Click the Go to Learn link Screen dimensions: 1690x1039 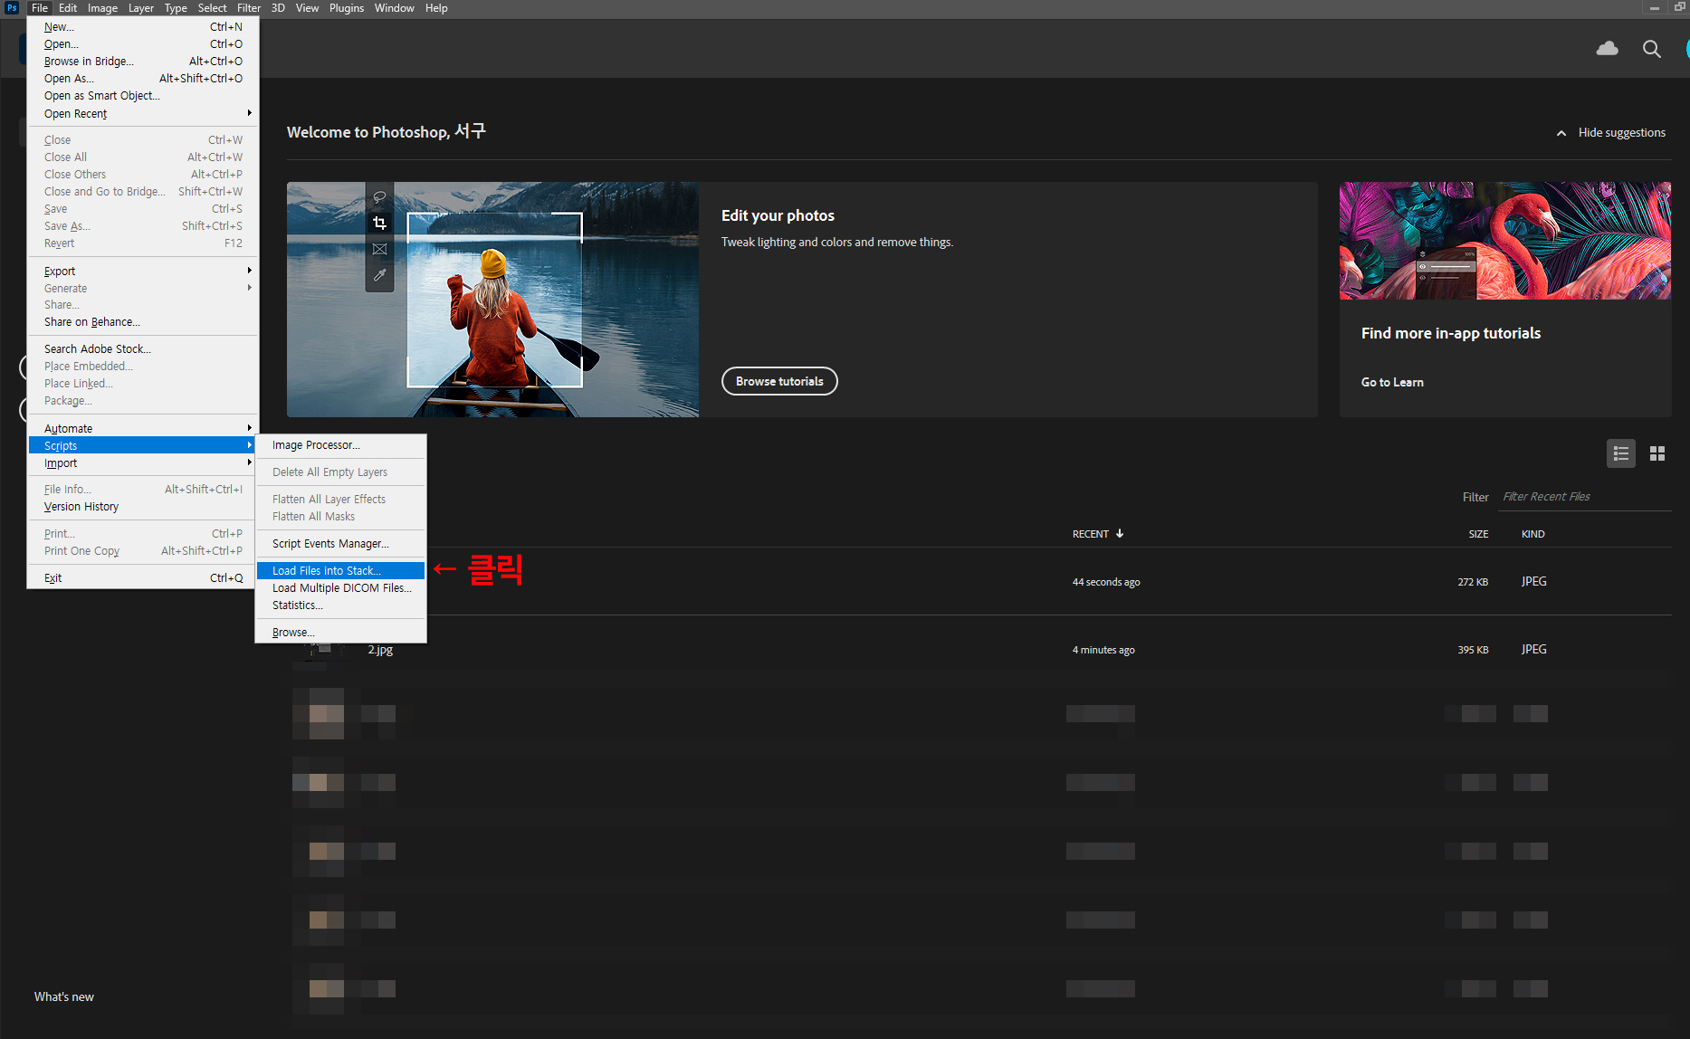coord(1392,383)
